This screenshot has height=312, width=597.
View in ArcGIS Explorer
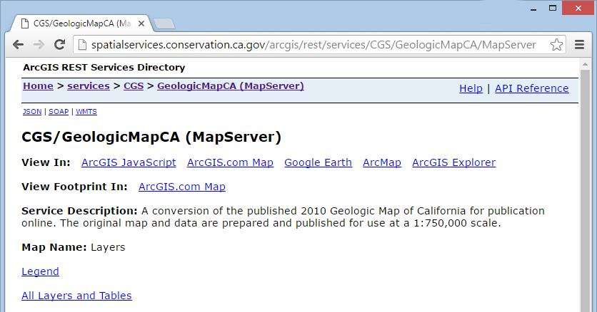[454, 162]
